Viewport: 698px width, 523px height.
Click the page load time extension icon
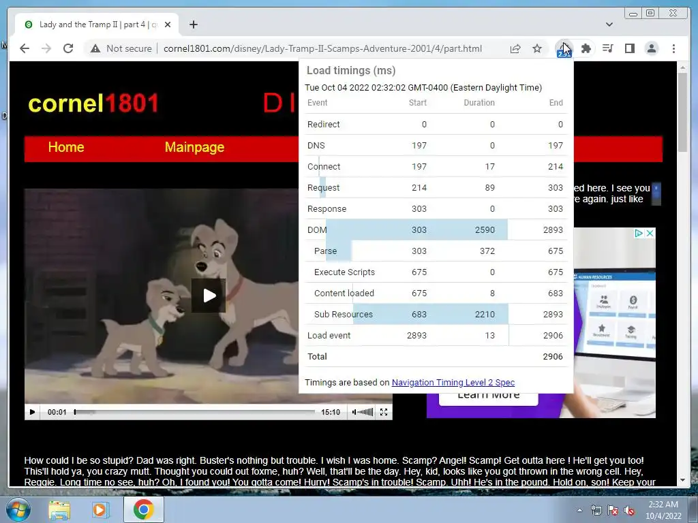(564, 49)
